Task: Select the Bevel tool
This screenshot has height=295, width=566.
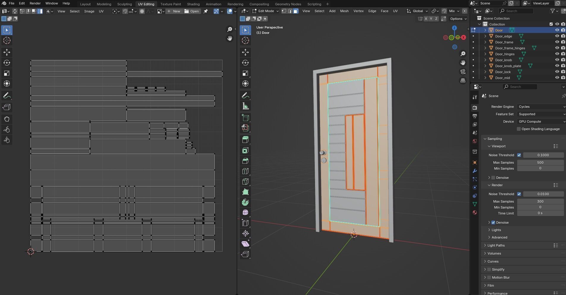Action: [x=245, y=161]
